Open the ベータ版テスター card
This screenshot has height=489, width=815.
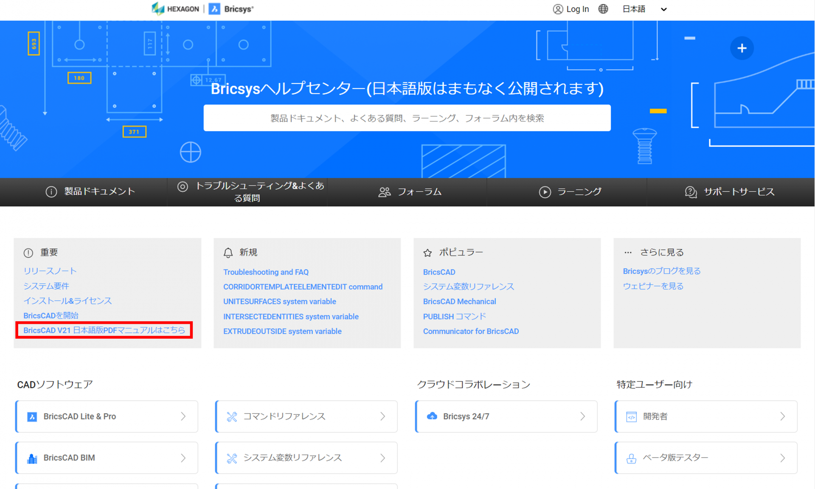pyautogui.click(x=706, y=458)
